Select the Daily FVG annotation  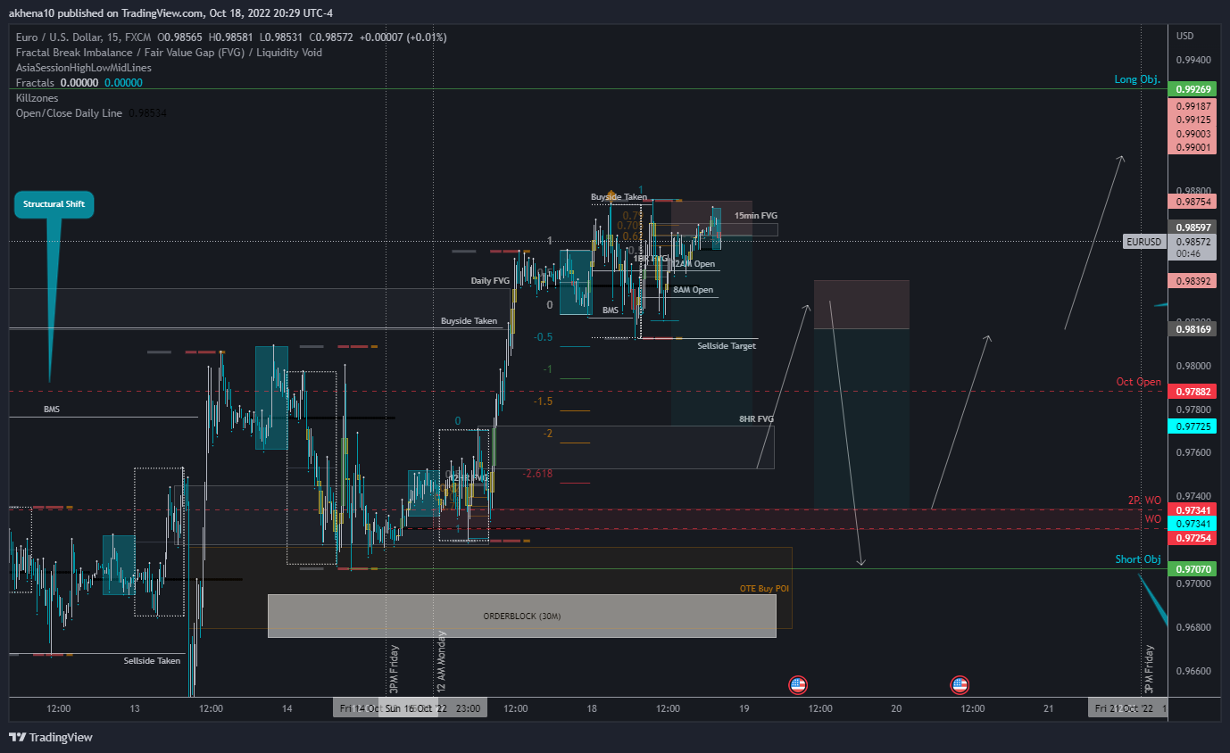(490, 281)
